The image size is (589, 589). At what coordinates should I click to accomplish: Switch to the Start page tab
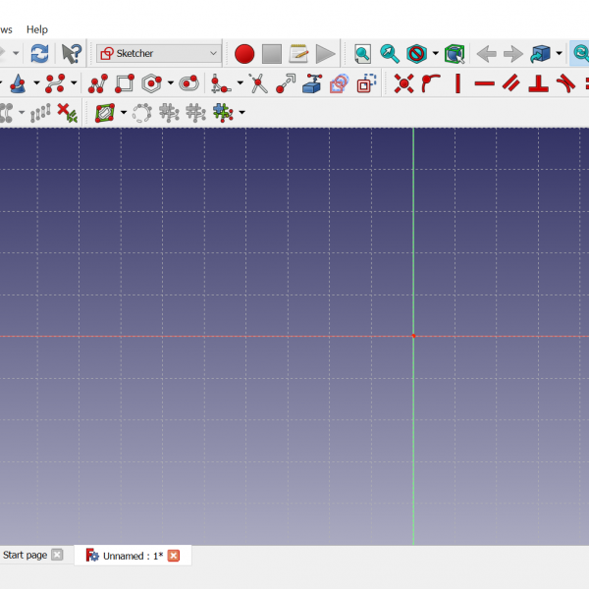25,555
